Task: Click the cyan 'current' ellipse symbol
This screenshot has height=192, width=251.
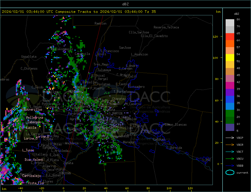Action: (x=230, y=172)
